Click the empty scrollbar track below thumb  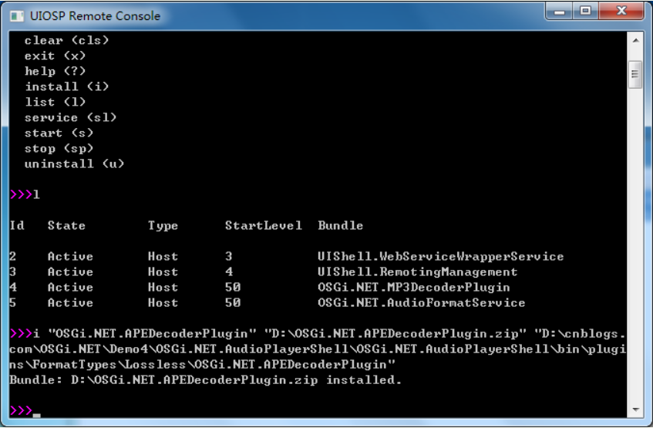click(x=635, y=245)
